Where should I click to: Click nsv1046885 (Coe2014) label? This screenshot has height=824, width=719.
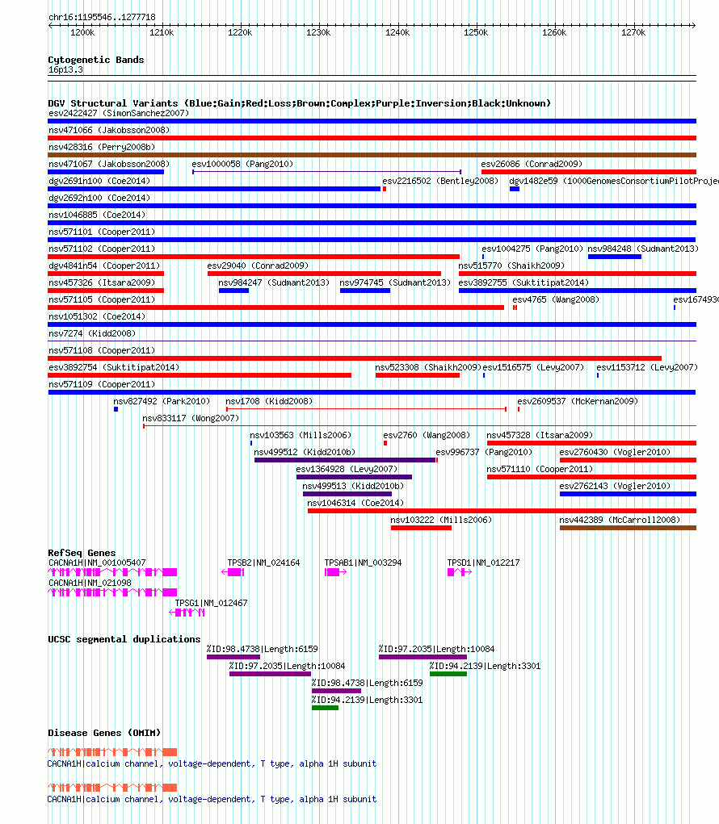97,215
